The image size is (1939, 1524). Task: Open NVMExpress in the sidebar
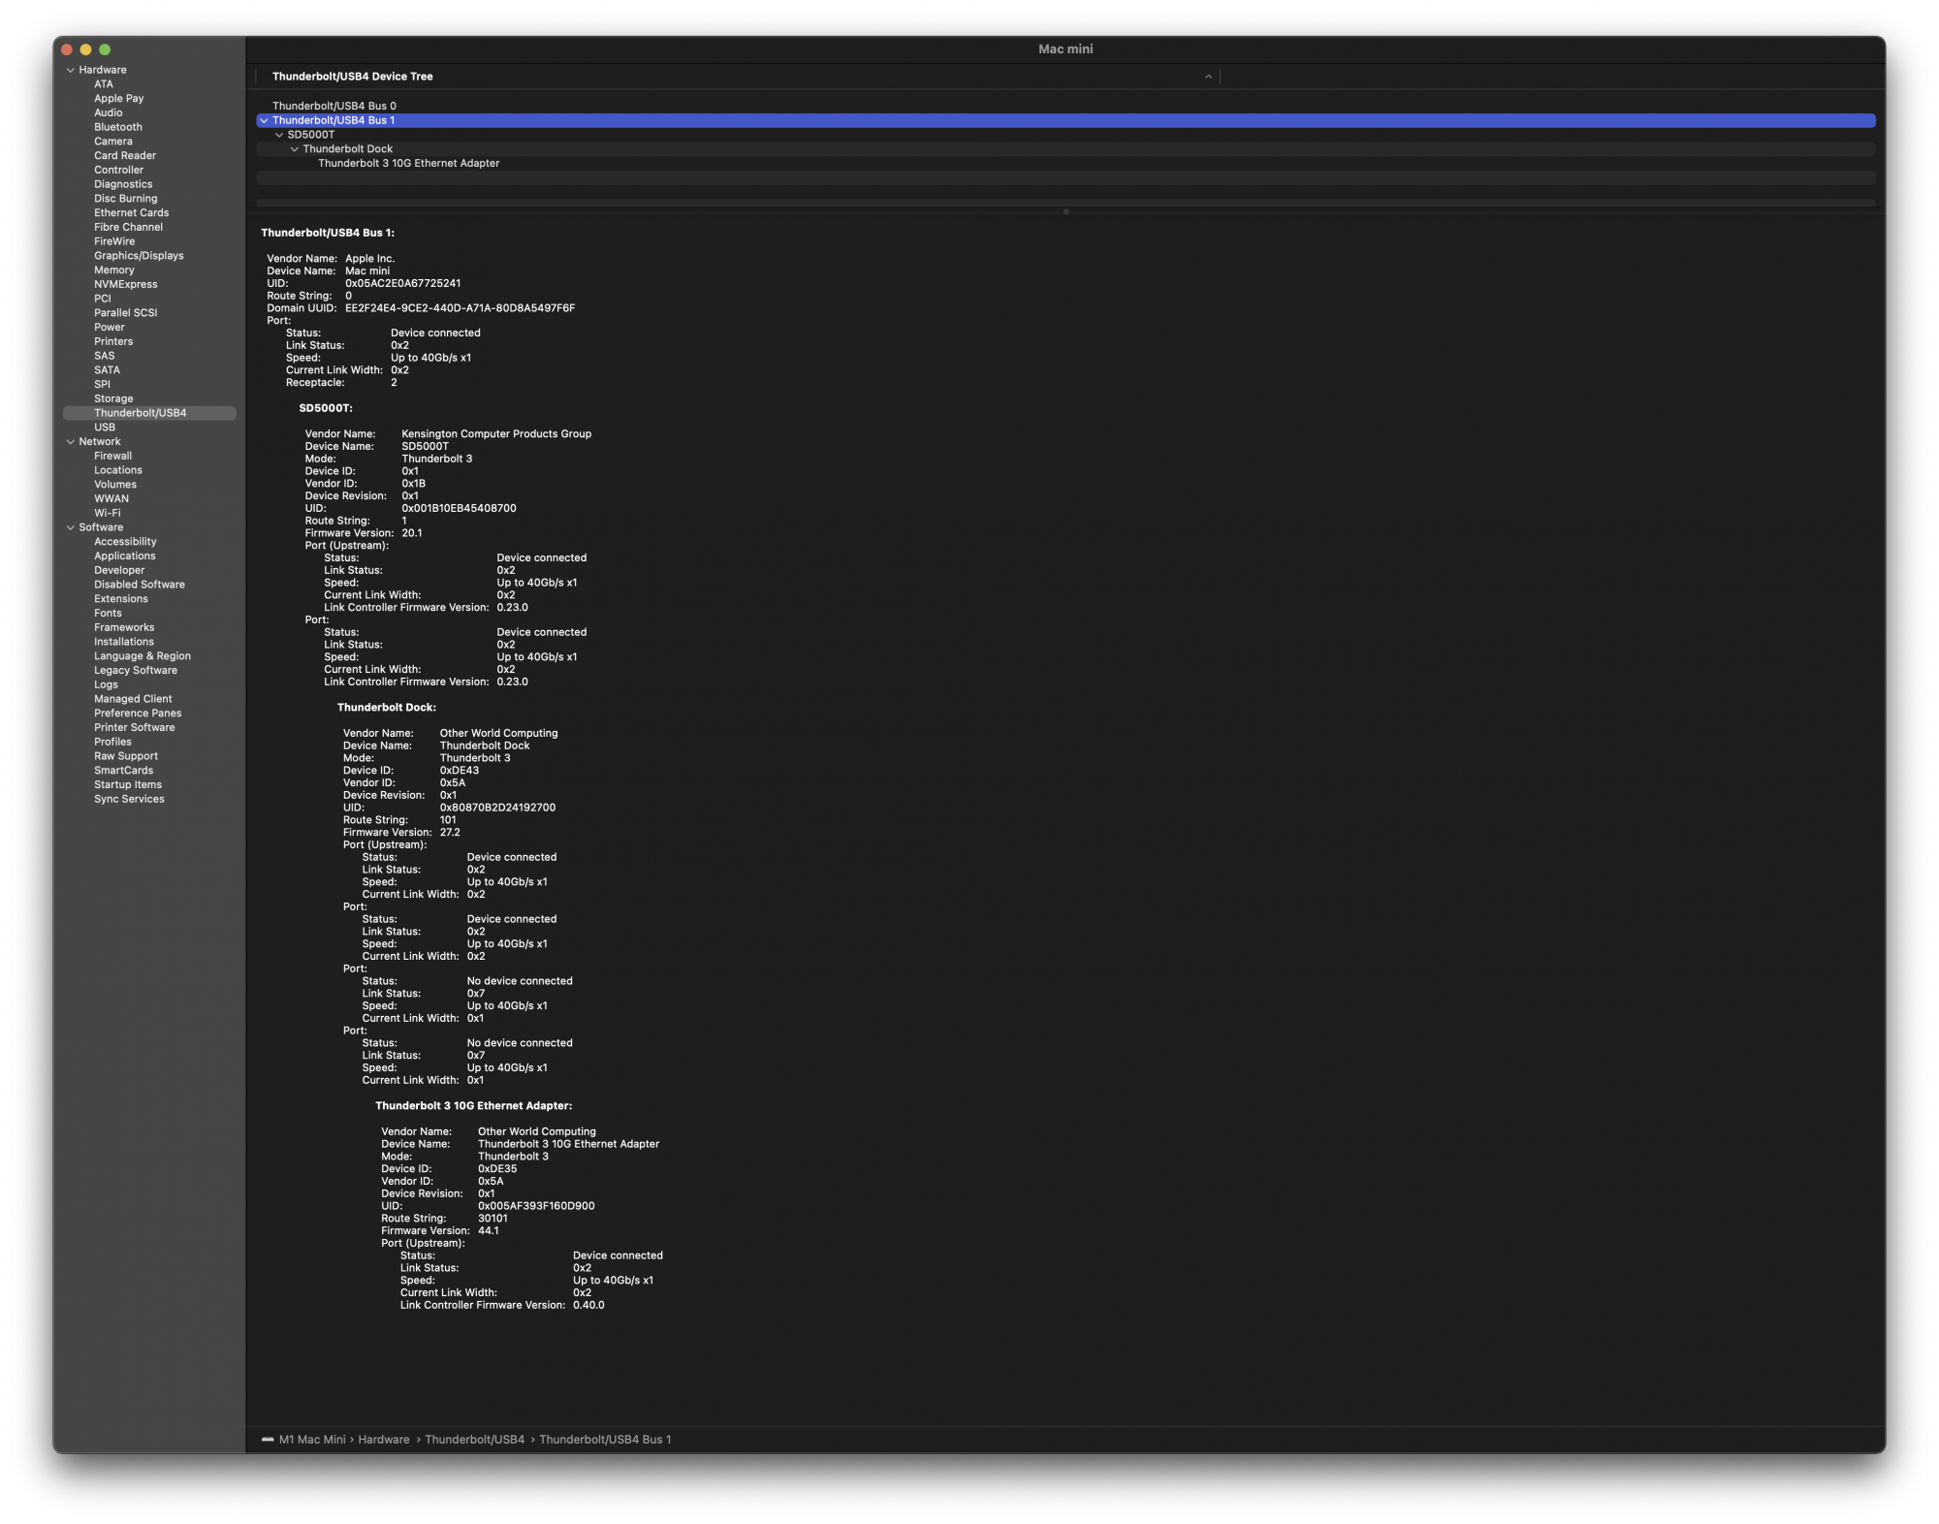126,285
